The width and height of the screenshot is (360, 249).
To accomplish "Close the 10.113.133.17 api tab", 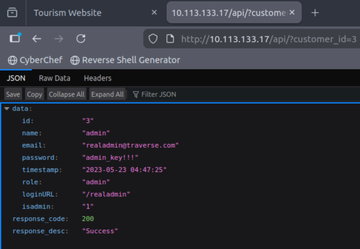I will pos(292,12).
